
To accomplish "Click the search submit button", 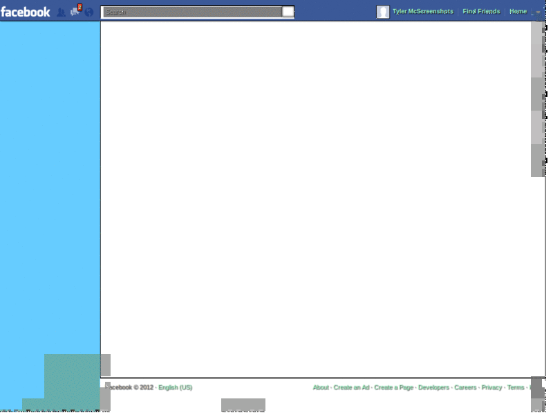I will [x=288, y=12].
